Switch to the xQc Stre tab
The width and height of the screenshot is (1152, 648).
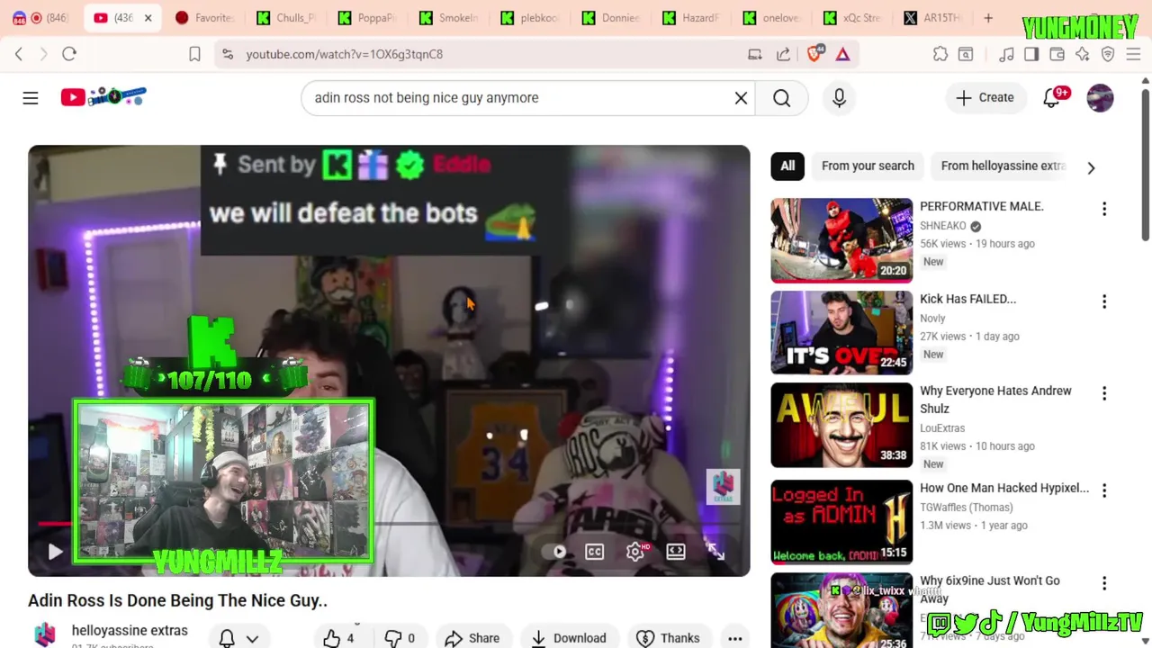point(852,18)
